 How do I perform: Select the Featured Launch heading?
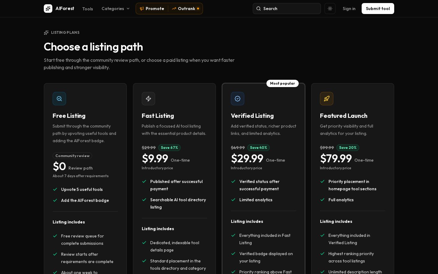click(344, 116)
